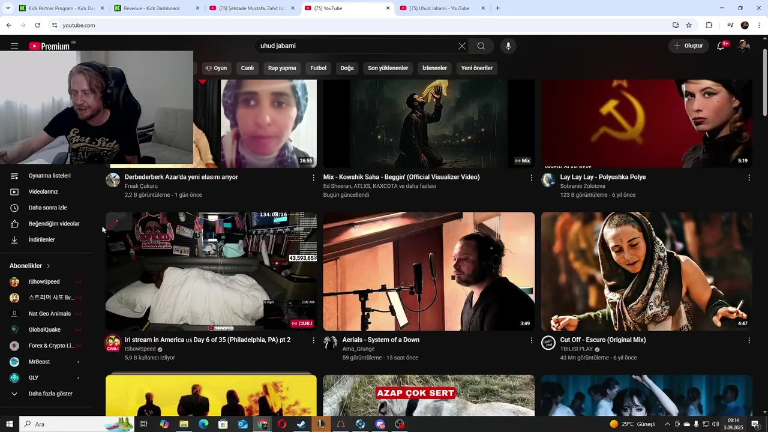Screen dimensions: 768x432
Task: Open Freak Çukuru channel avatar
Action: click(x=113, y=180)
